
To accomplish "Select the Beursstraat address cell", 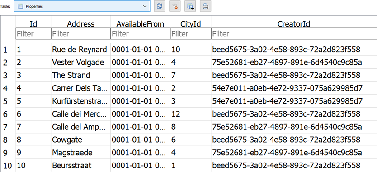I will 80,166.
